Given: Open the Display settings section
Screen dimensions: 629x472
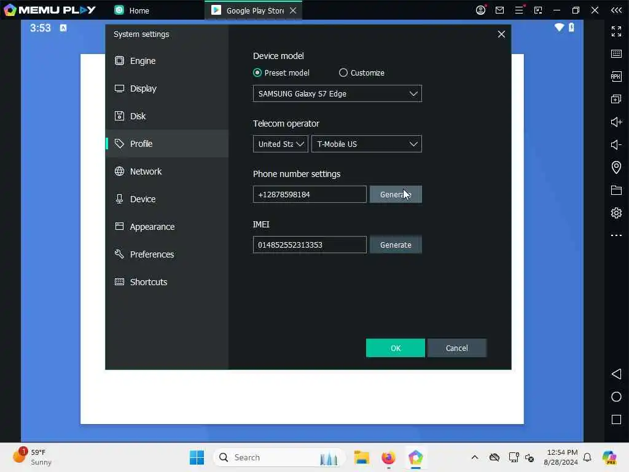Looking at the screenshot, I should tap(167, 88).
